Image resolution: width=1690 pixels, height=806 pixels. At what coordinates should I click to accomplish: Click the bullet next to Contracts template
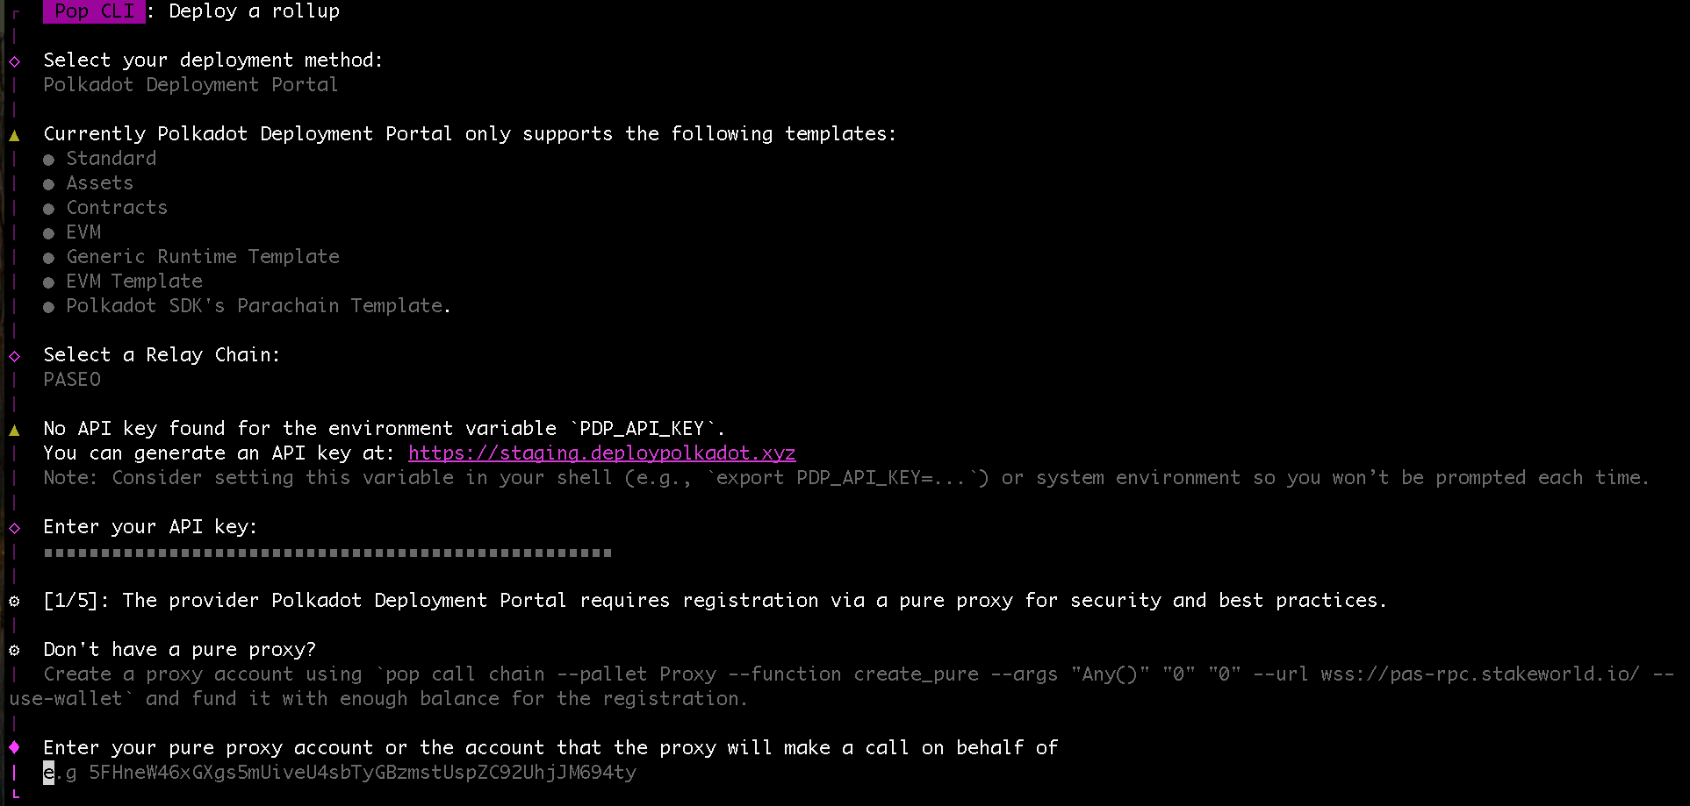49,209
